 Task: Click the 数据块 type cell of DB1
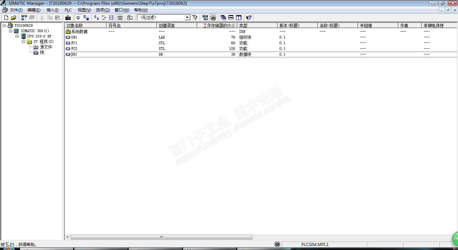pyautogui.click(x=245, y=54)
